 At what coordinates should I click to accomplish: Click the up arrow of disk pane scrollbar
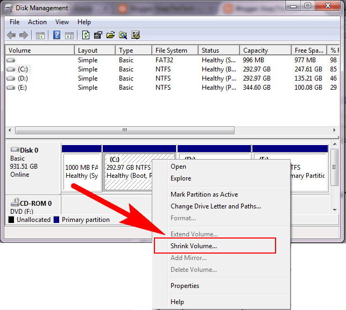(335, 144)
